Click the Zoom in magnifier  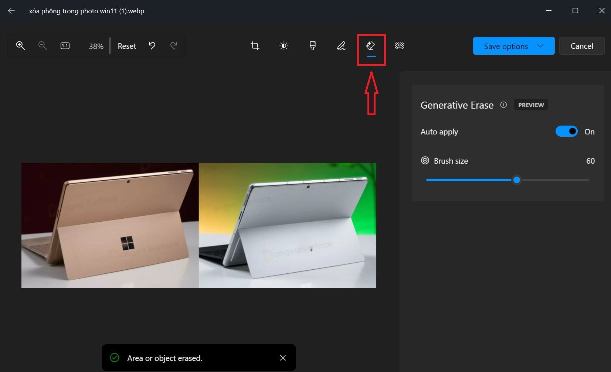(21, 46)
